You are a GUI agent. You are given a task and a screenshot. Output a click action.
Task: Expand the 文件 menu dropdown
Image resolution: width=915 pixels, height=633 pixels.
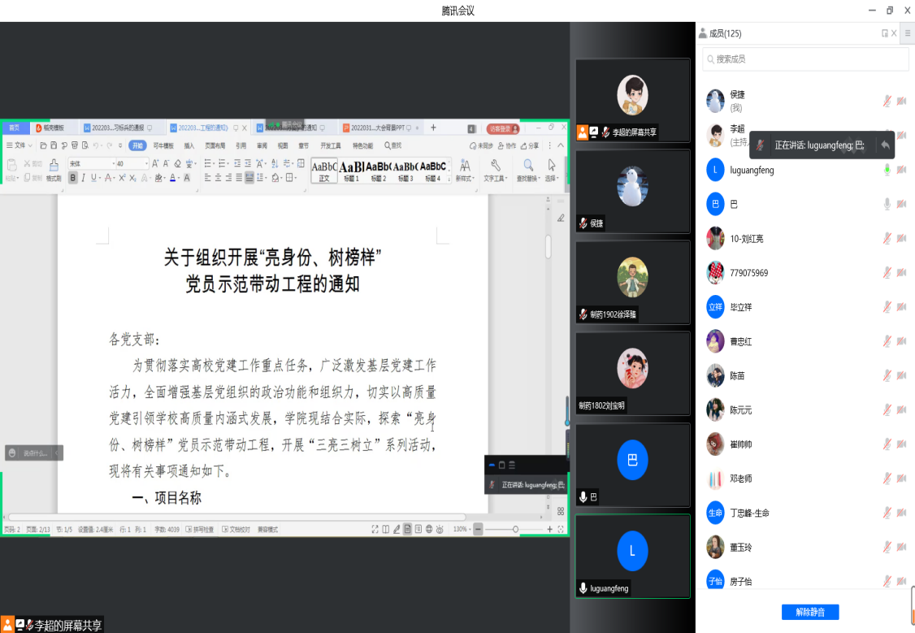(20, 146)
